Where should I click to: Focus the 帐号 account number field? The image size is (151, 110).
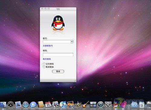coord(57,42)
